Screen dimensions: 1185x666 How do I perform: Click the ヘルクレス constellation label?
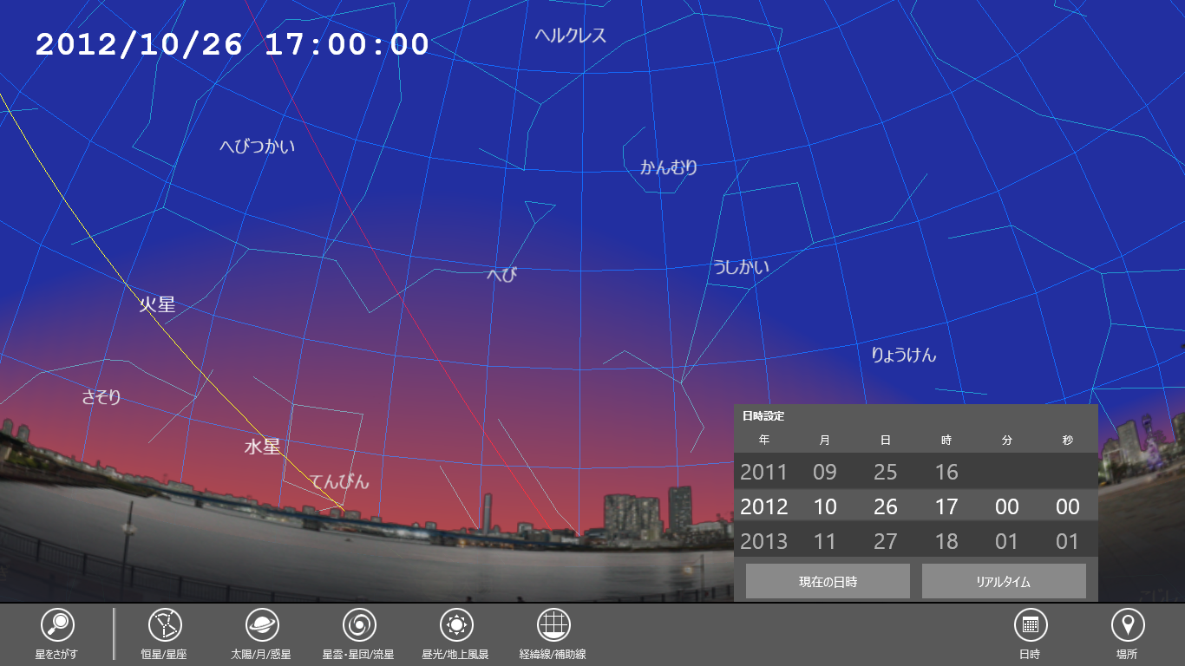pos(571,36)
